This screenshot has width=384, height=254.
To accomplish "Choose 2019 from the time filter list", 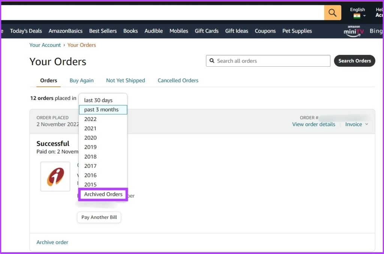I will point(103,147).
